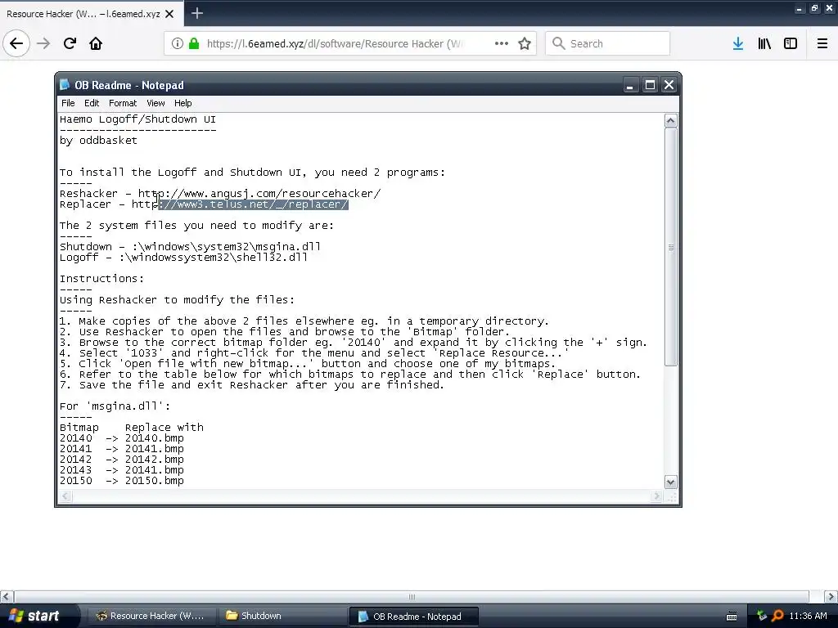Click the shell32.dll Logoff path line
Image resolution: width=838 pixels, height=628 pixels.
point(183,258)
